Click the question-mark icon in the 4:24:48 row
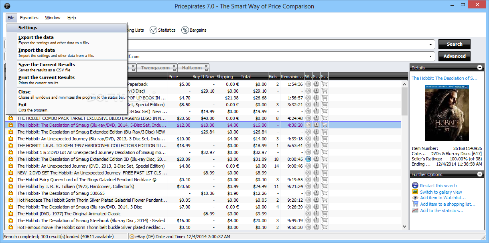 pos(316,118)
